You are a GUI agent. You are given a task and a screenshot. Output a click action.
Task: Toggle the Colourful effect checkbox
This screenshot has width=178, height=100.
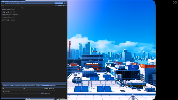[x=2, y=13]
